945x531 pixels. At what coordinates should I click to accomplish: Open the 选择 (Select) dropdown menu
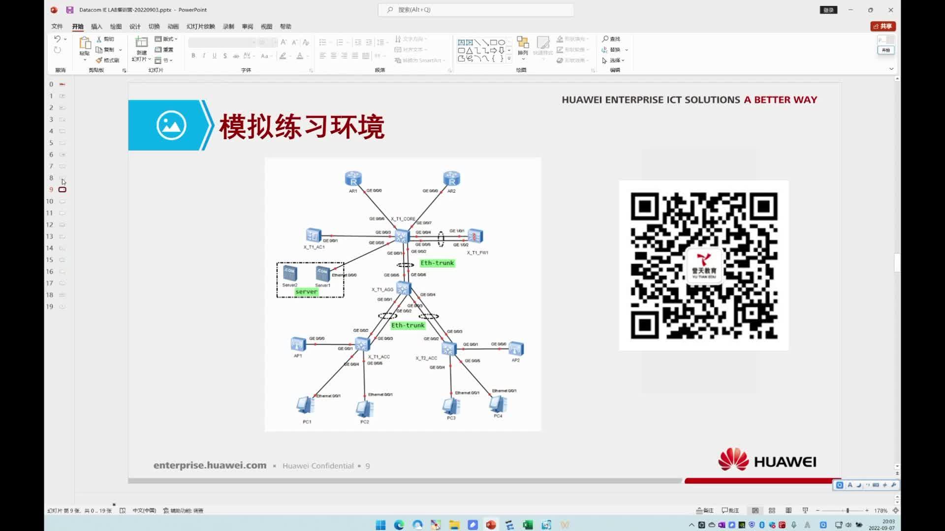point(622,60)
